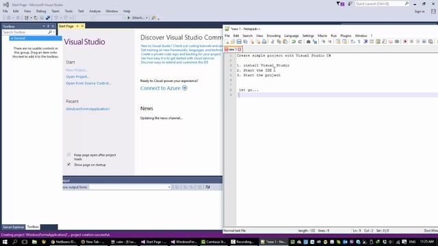Collapse the General group in Toolbox

[x=12, y=38]
